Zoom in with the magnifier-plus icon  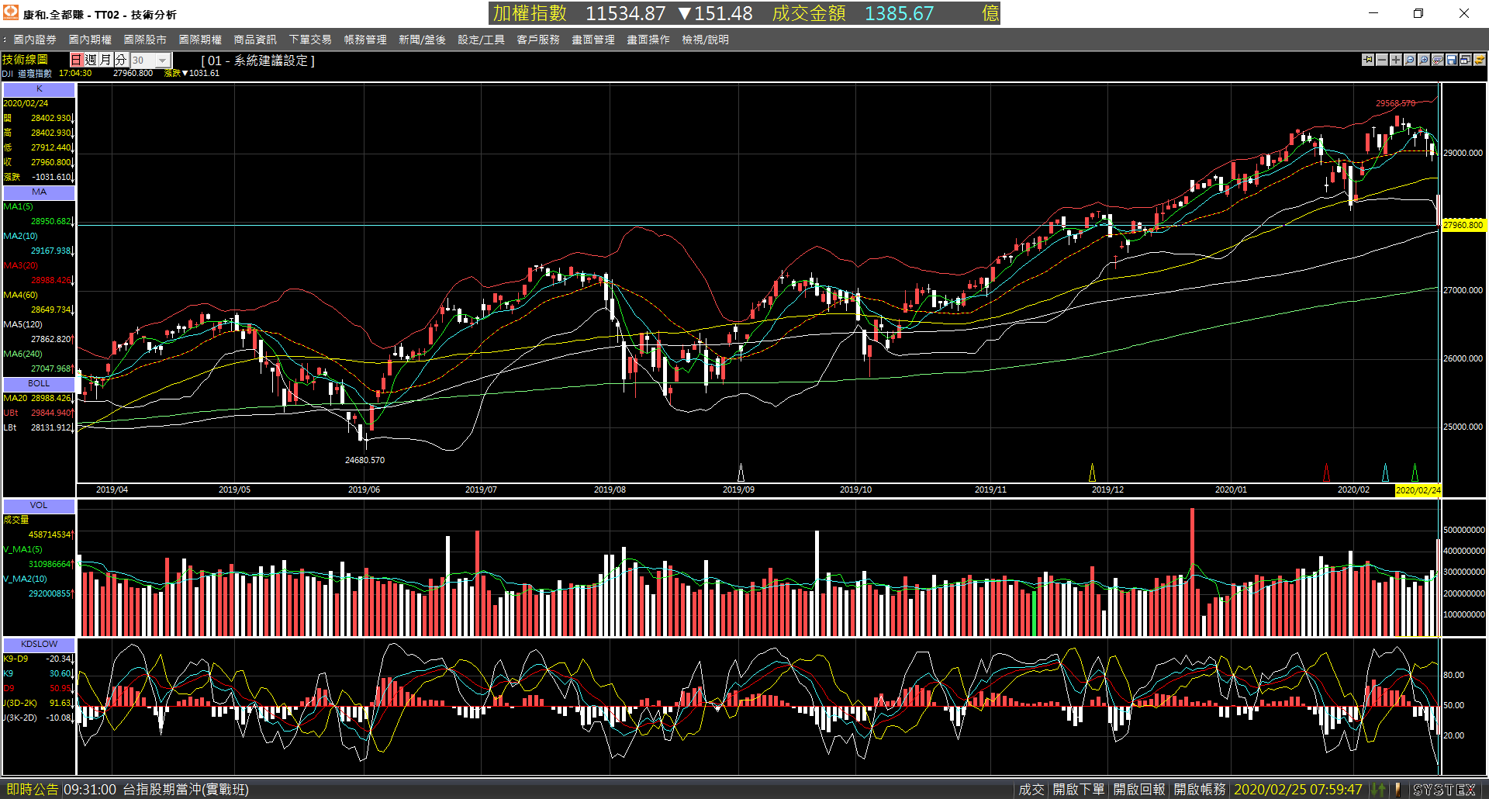(x=1424, y=60)
